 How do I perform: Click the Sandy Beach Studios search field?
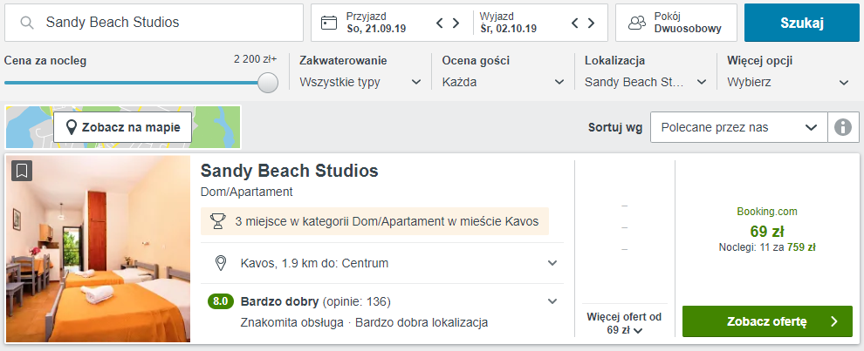154,23
